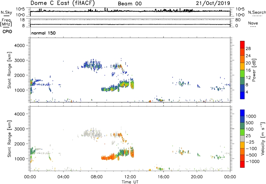The image size is (266, 184).
Task: Click the "12:00" time tick label
Action: 130,177
